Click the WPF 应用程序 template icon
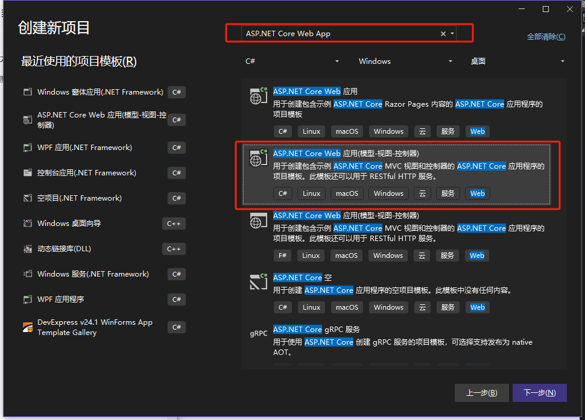The image size is (585, 420). [x=28, y=299]
